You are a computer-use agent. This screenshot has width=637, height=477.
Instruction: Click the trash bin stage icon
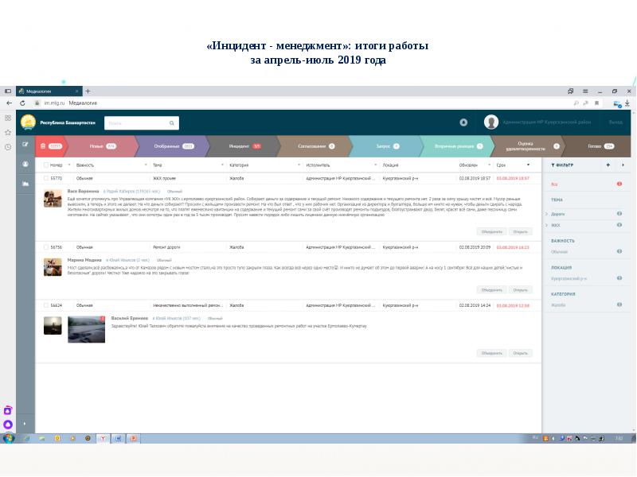[43, 146]
